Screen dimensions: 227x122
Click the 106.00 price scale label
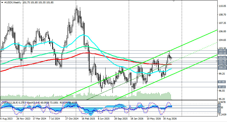click(x=222, y=31)
